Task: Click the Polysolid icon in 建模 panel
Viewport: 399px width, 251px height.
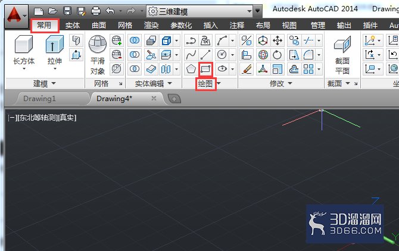Action: point(76,40)
